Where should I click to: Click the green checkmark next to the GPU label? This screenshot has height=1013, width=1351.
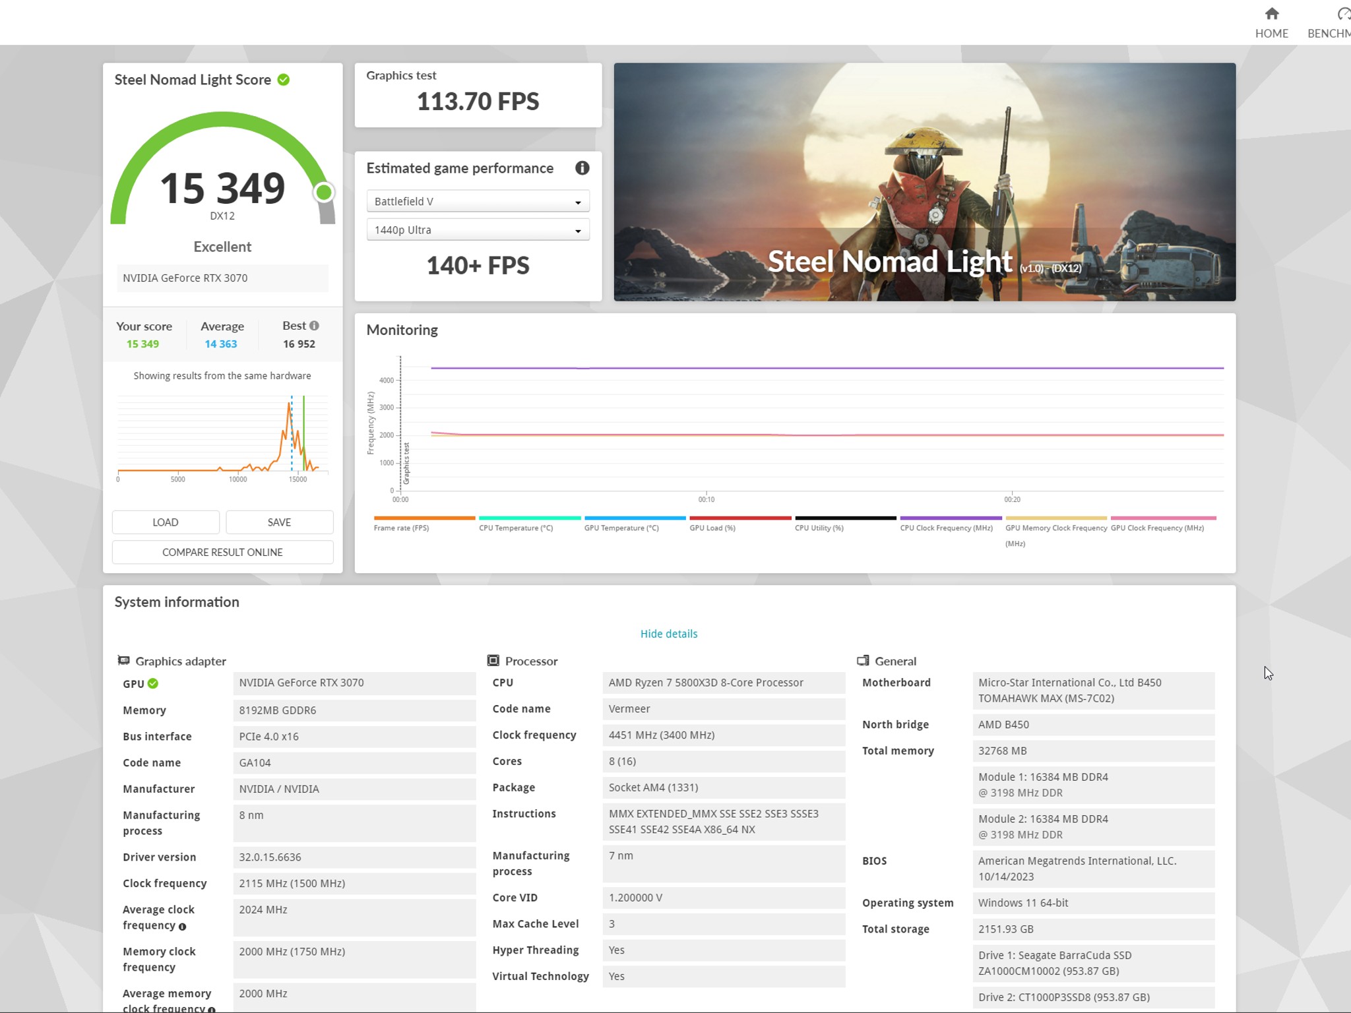153,684
